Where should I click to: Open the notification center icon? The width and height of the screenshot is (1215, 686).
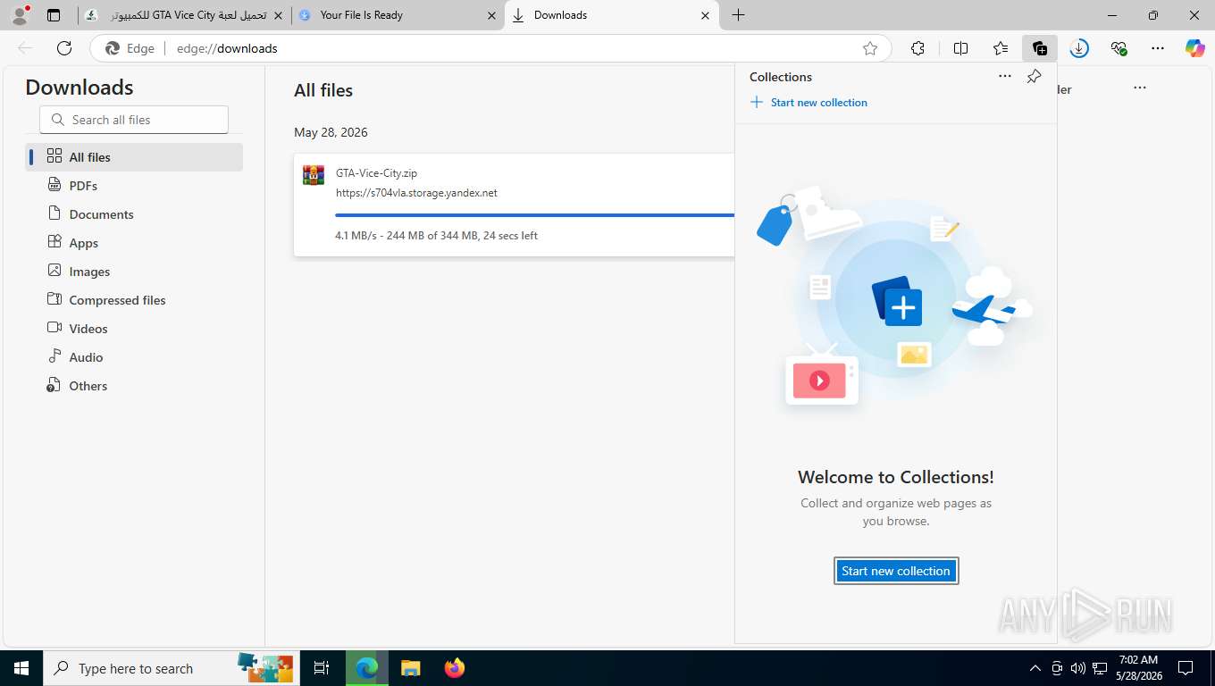[x=1186, y=668]
